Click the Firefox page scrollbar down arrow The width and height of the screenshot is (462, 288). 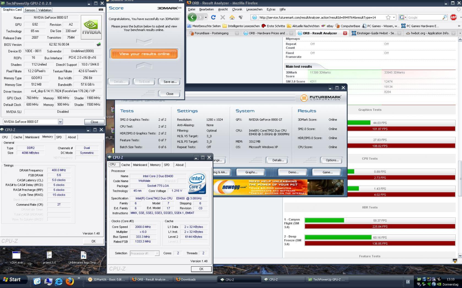point(460,255)
